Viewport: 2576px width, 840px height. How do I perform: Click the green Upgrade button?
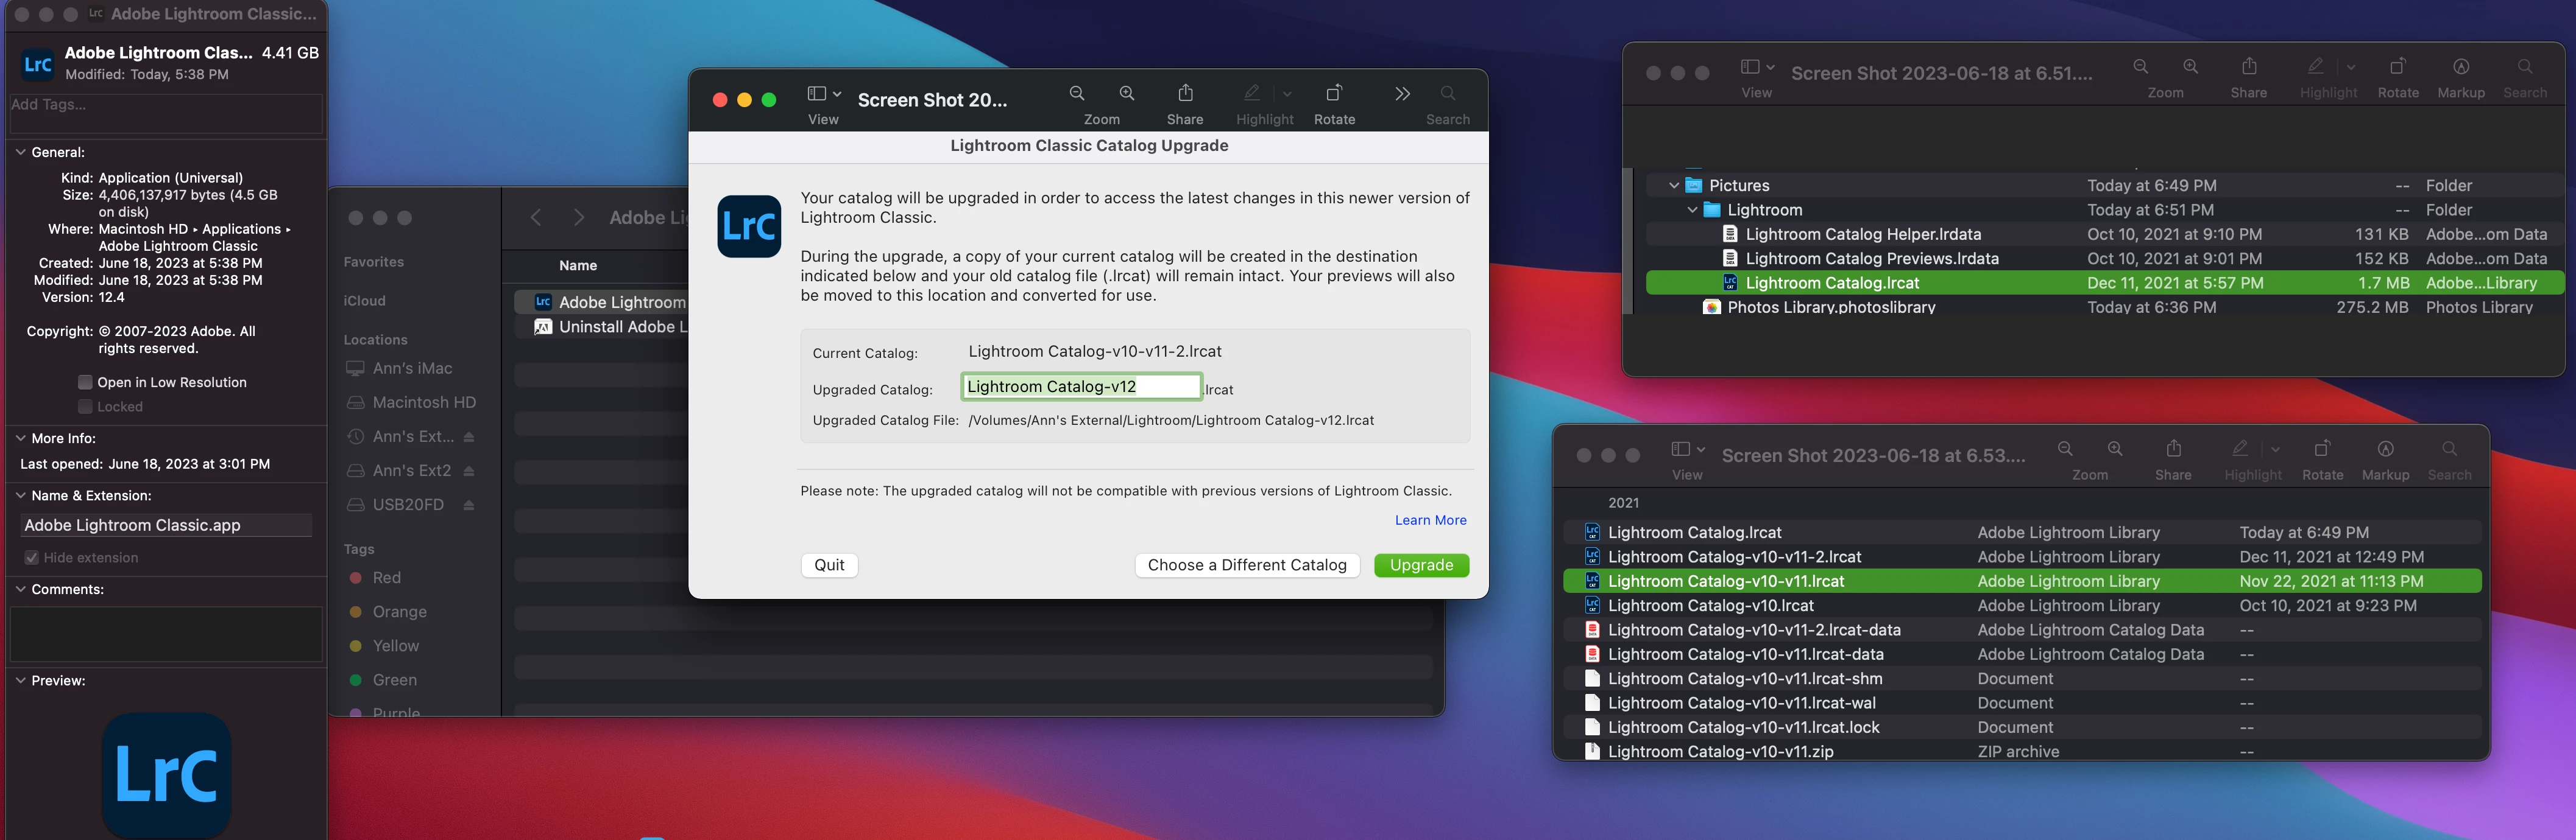pyautogui.click(x=1420, y=565)
